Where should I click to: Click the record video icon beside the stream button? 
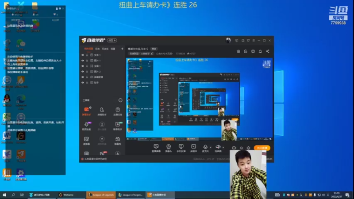pos(234,148)
